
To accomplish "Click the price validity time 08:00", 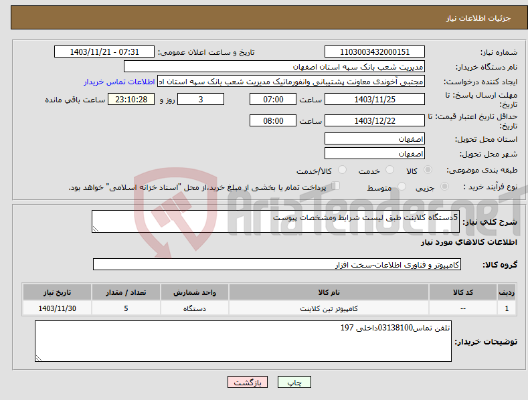I will 273,120.
